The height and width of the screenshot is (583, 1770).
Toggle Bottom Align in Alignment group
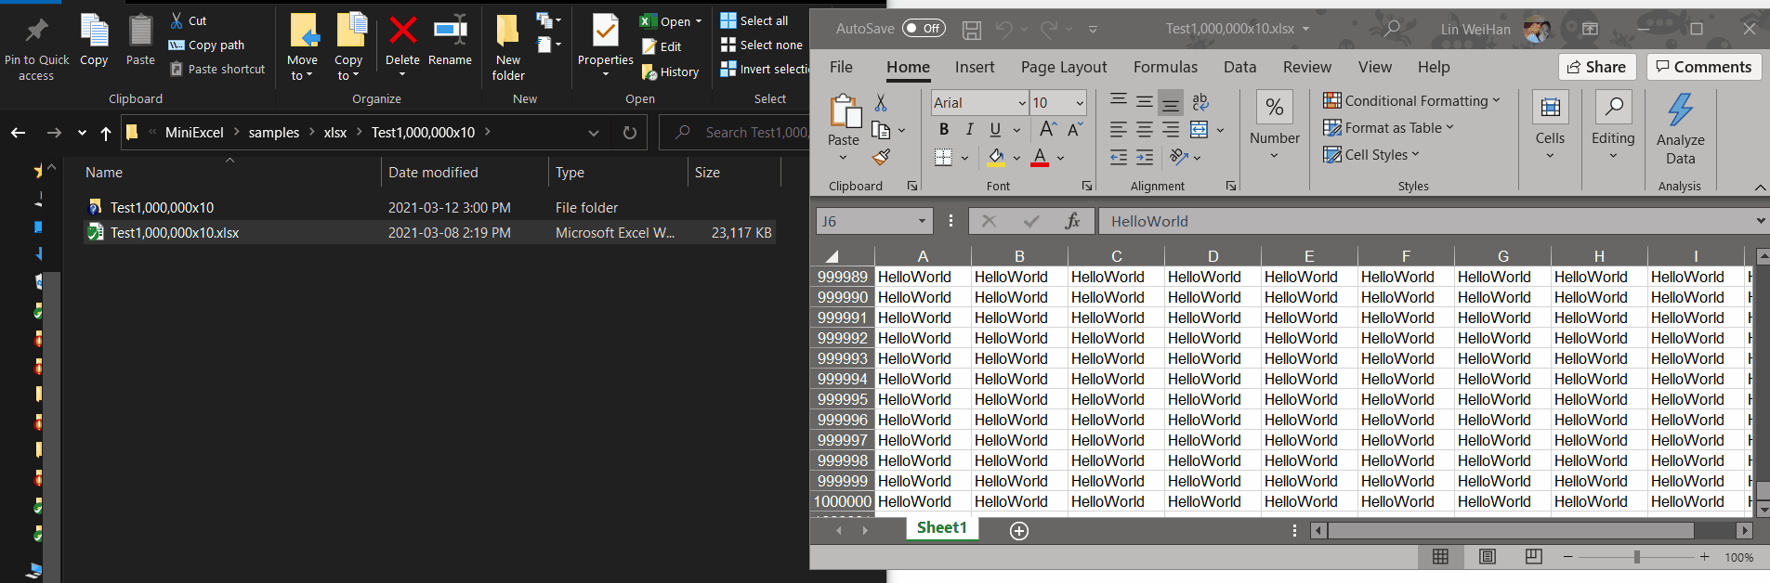pyautogui.click(x=1171, y=102)
